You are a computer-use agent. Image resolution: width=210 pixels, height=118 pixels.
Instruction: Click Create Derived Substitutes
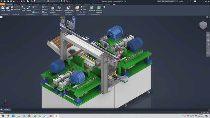tap(68, 9)
